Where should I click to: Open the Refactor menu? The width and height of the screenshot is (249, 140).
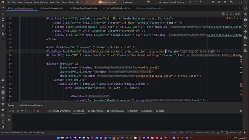point(44,2)
